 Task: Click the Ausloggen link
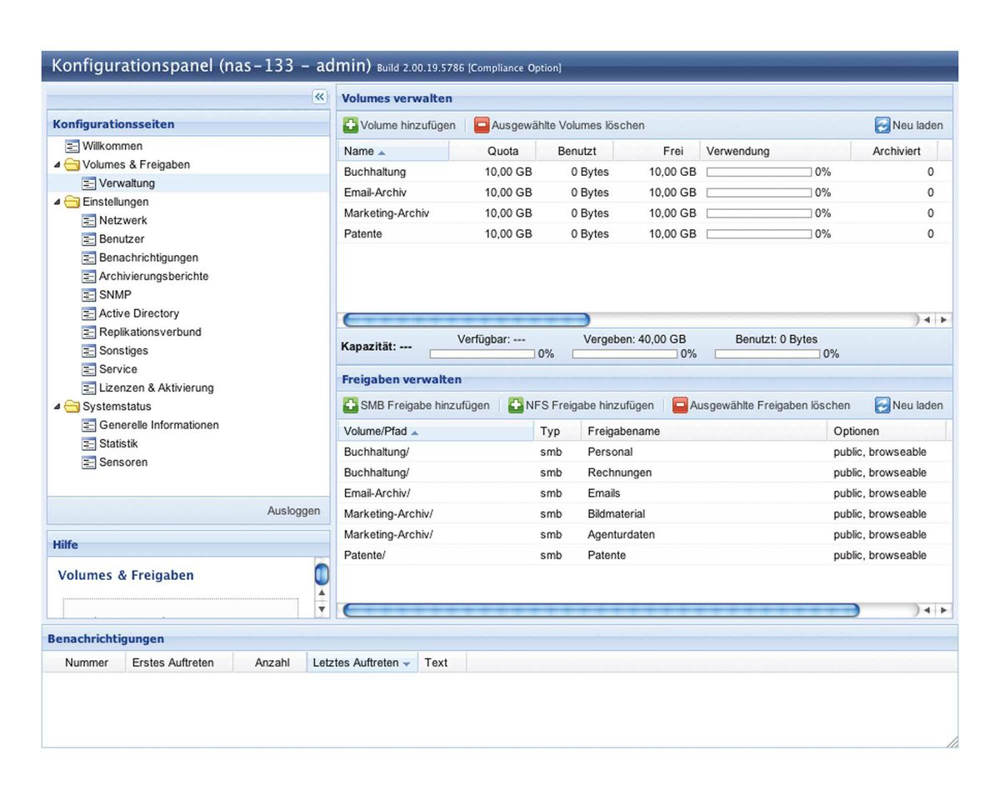(x=293, y=511)
